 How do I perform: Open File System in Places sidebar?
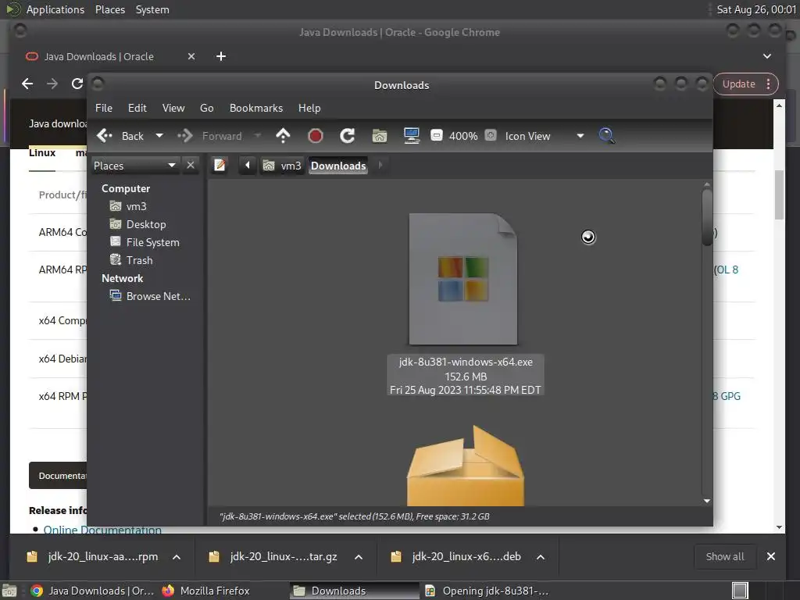152,242
